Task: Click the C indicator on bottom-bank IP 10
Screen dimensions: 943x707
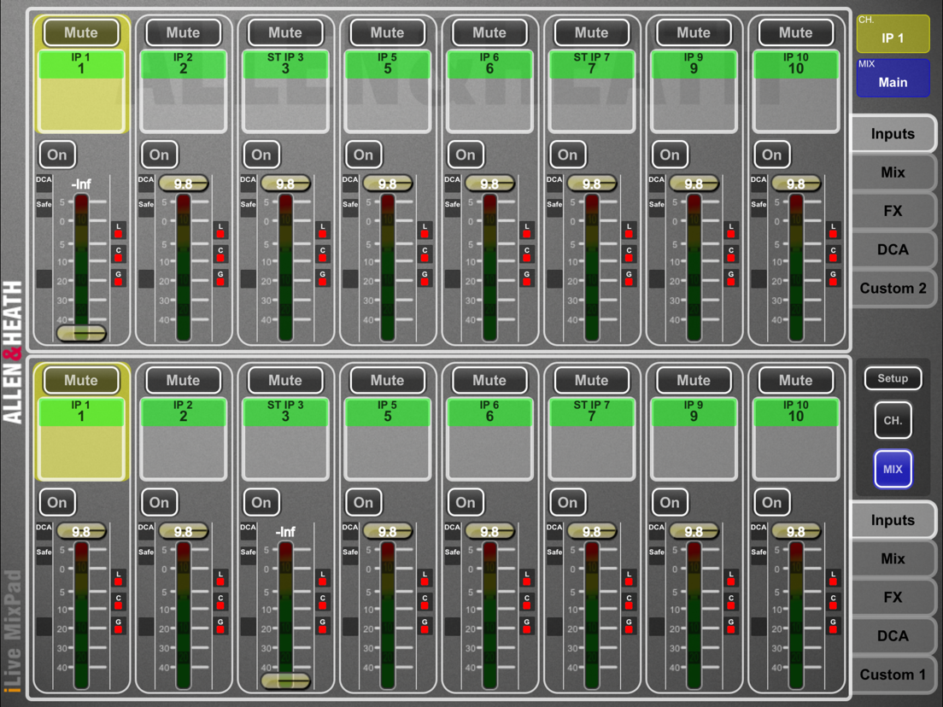Action: click(833, 601)
